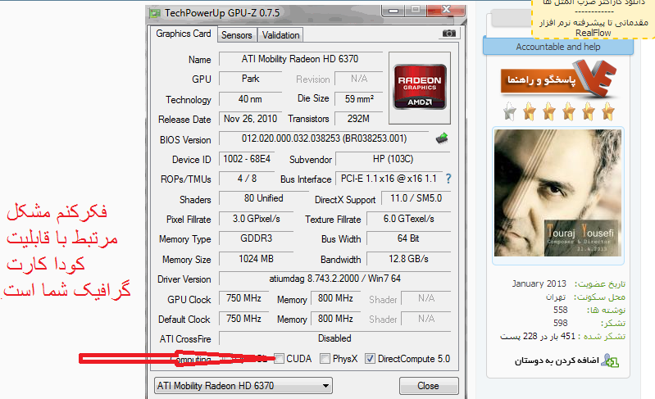
Task: Take a GPU-Z screenshot with camera icon
Action: point(449,34)
